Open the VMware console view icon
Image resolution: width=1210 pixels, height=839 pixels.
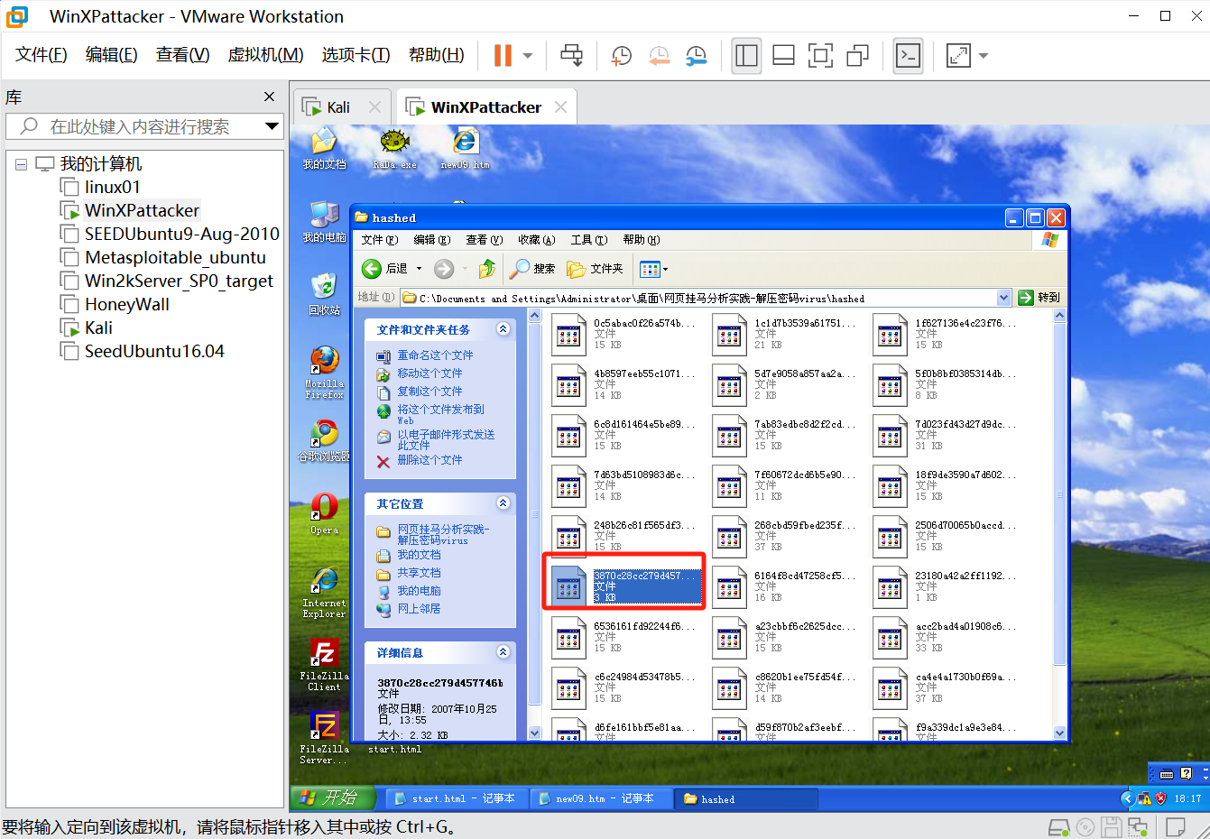pyautogui.click(x=908, y=56)
